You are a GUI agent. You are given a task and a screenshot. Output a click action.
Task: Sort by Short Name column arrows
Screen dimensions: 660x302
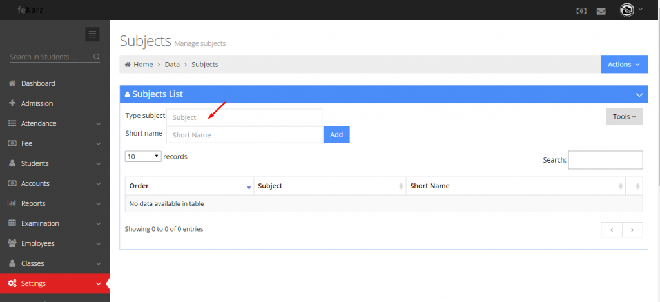click(x=621, y=186)
